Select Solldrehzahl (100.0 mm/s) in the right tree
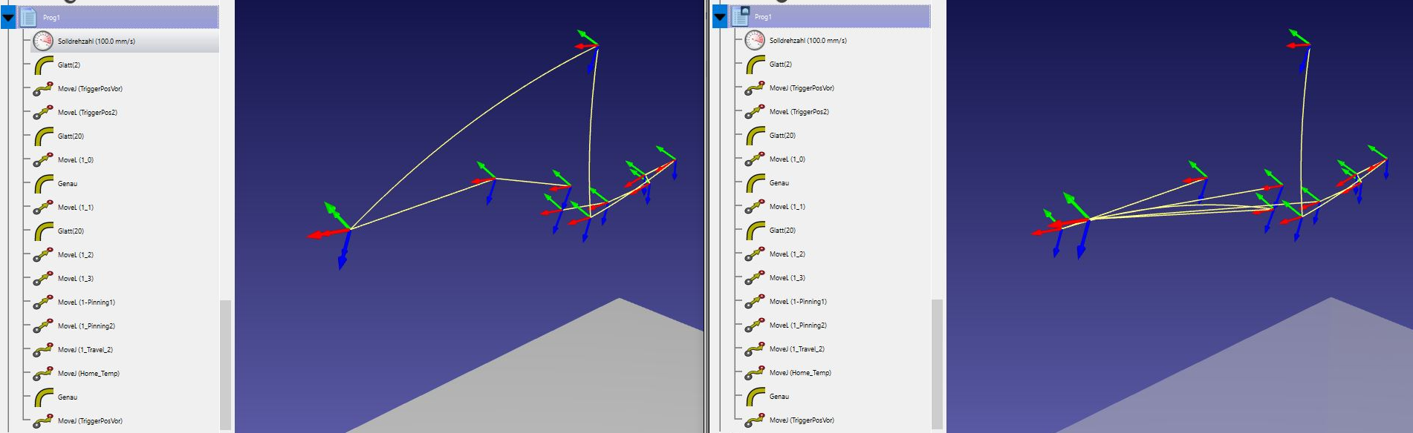 pos(808,41)
